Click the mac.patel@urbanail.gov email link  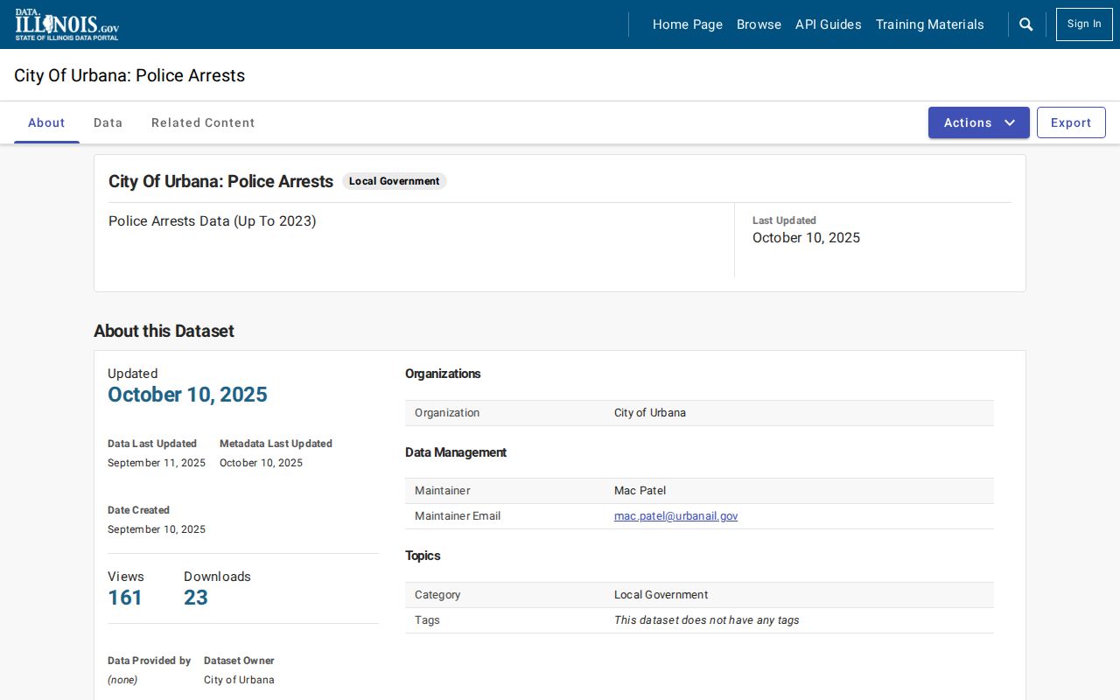tap(675, 516)
